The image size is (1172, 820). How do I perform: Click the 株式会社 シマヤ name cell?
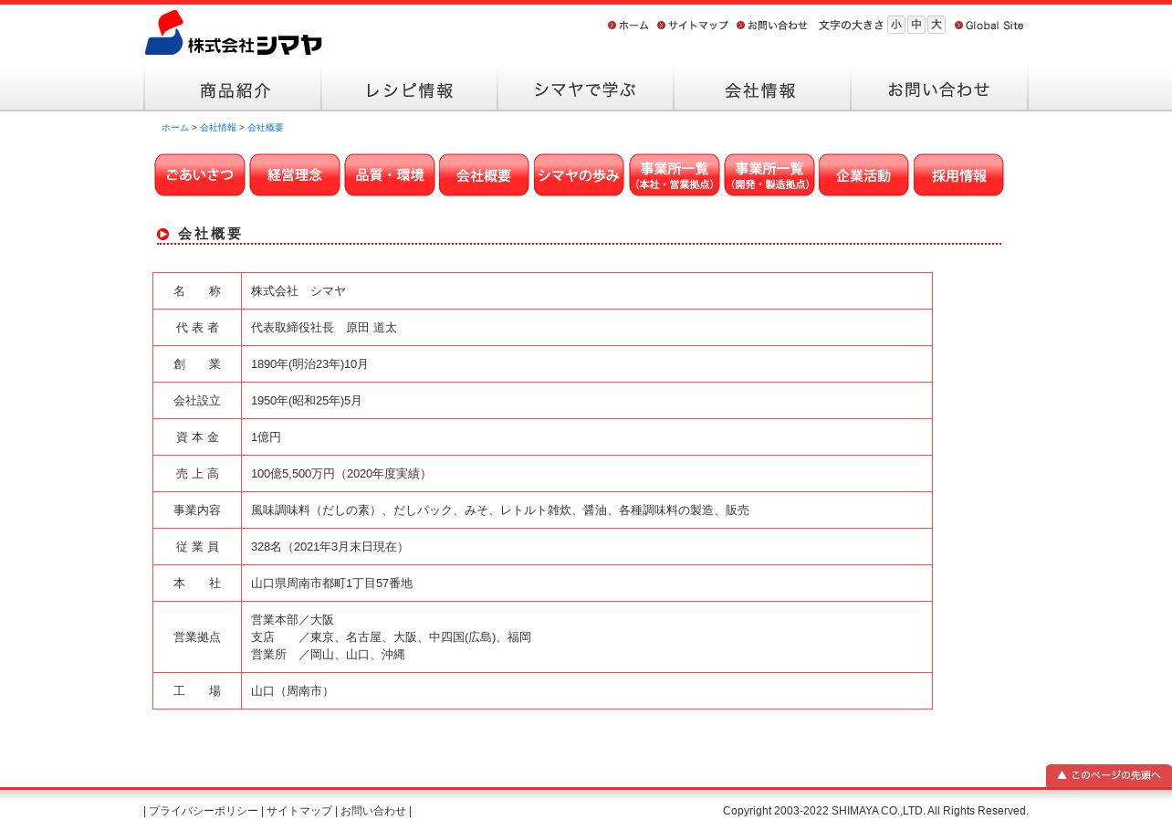(x=587, y=291)
